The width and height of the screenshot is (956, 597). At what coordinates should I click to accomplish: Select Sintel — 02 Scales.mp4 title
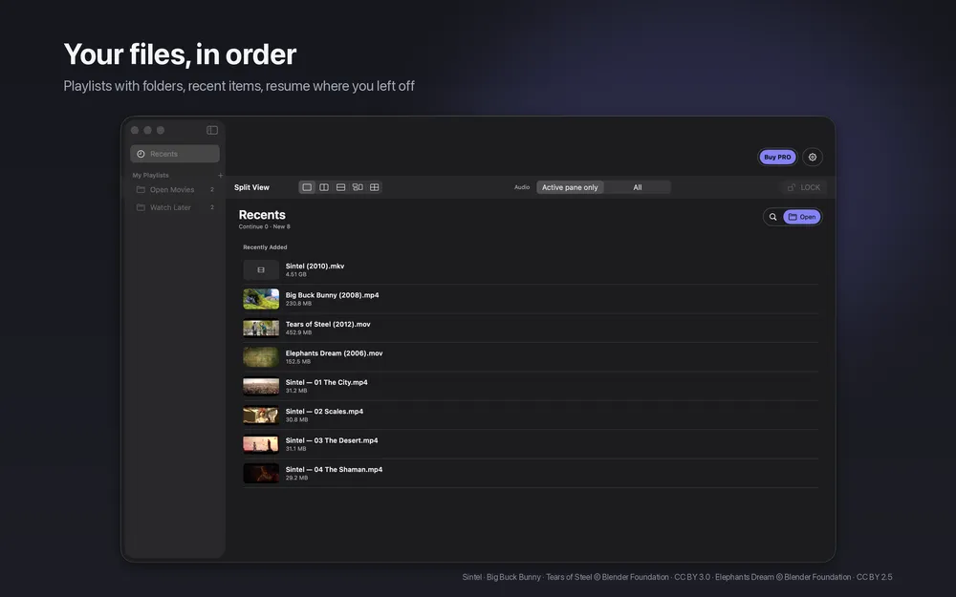[324, 411]
